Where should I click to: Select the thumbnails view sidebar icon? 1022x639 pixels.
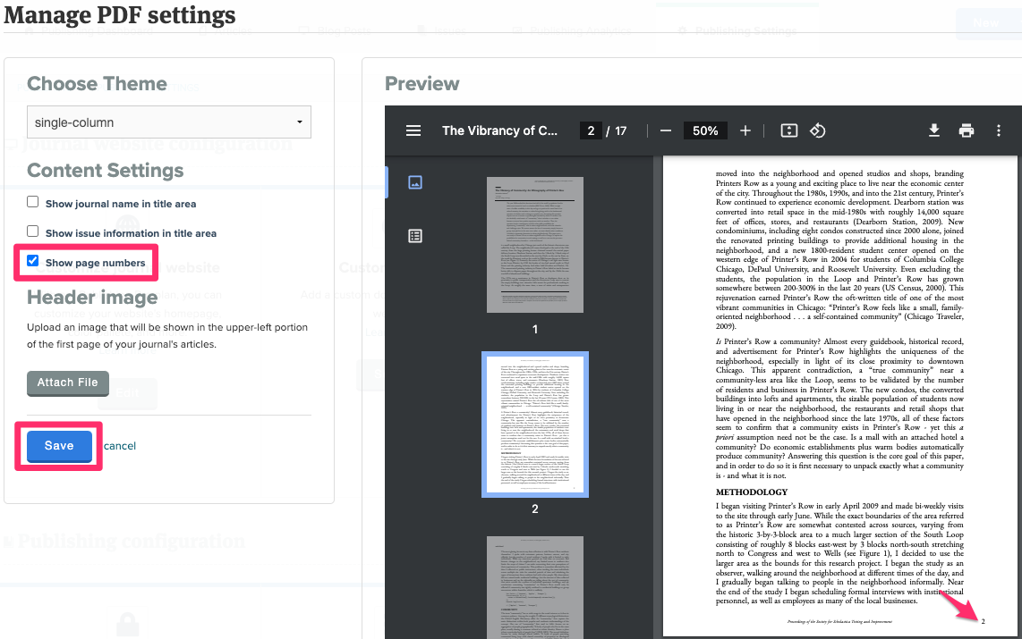pos(415,183)
